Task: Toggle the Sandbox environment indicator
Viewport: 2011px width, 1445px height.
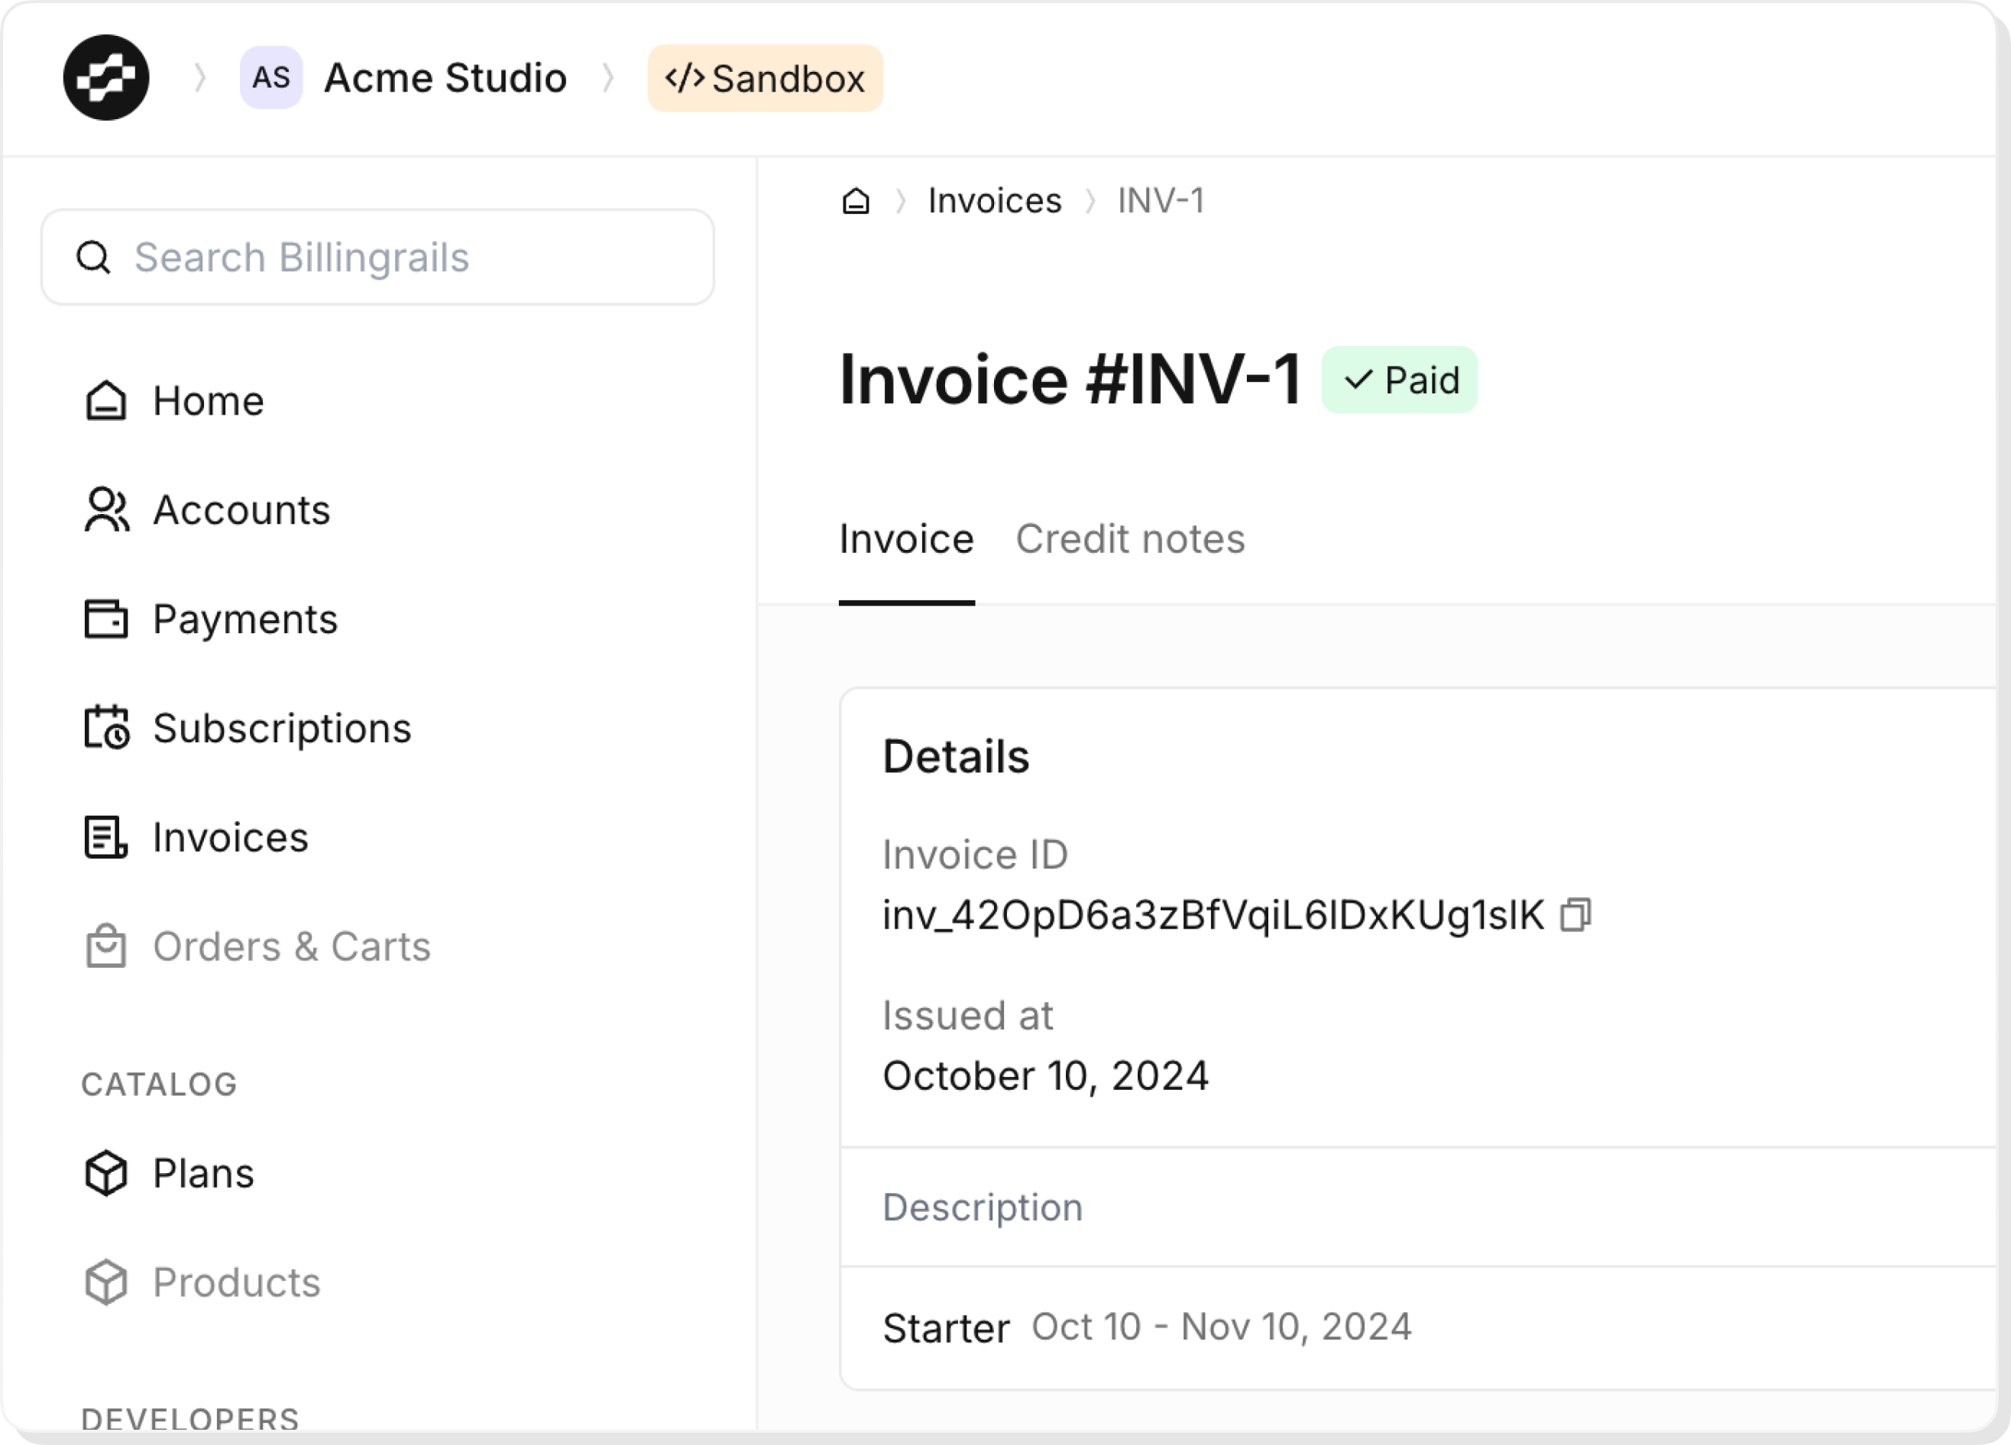Action: pos(763,78)
